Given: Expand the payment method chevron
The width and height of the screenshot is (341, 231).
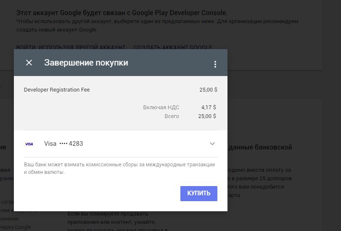Looking at the screenshot, I should coord(212,144).
